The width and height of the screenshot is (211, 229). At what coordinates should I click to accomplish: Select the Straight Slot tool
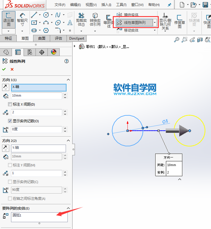click(x=34, y=30)
